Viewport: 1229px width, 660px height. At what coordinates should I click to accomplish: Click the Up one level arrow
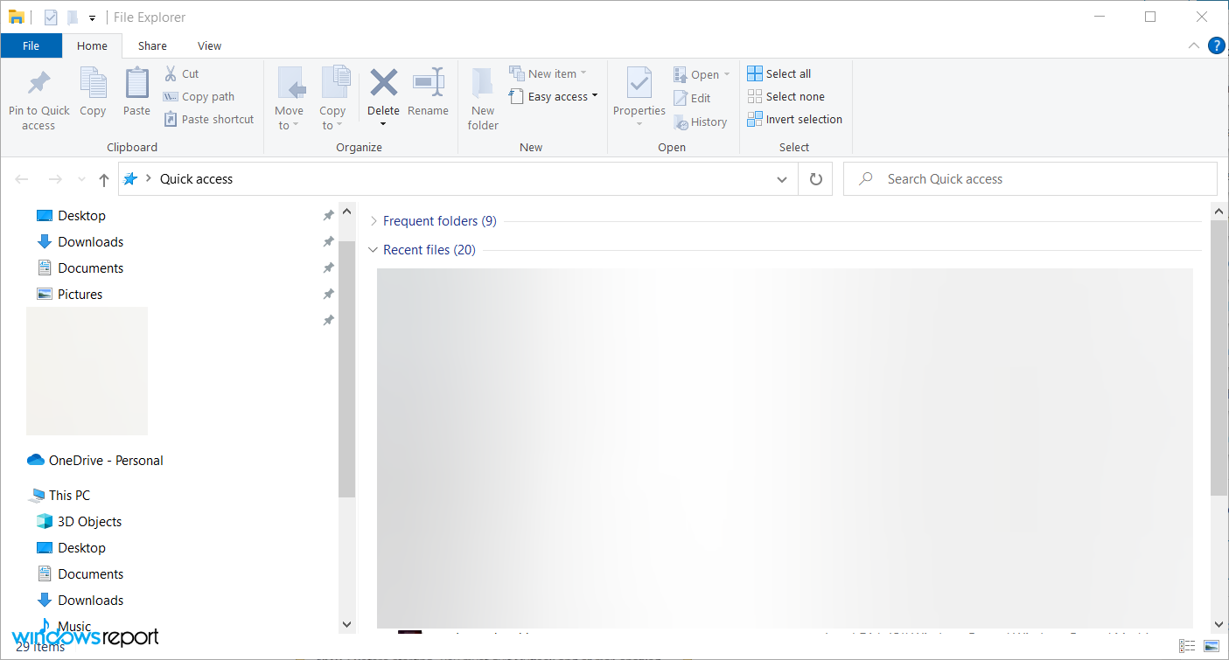[x=104, y=179]
